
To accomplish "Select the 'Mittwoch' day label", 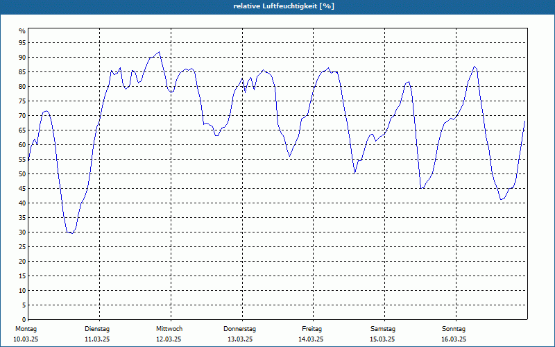I will (169, 329).
